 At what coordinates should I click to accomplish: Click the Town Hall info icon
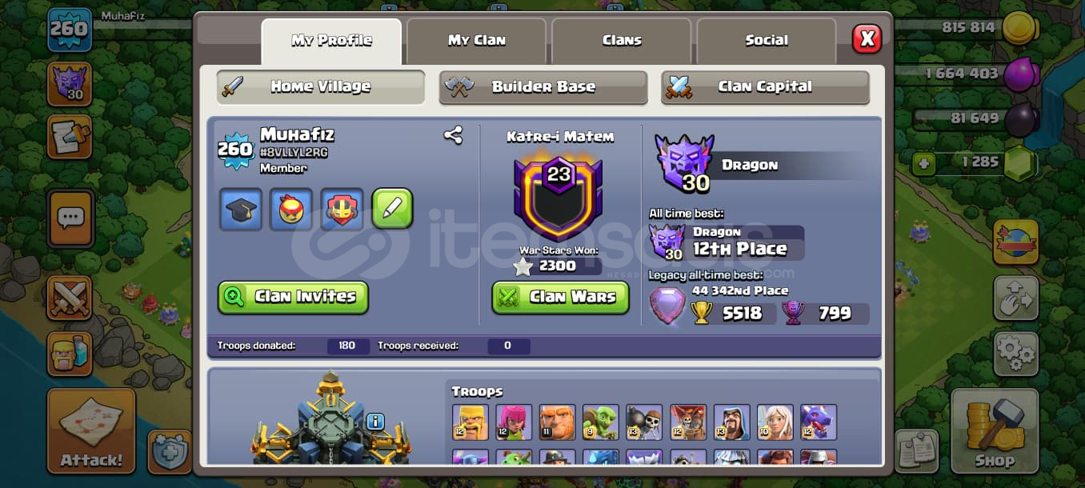click(375, 422)
